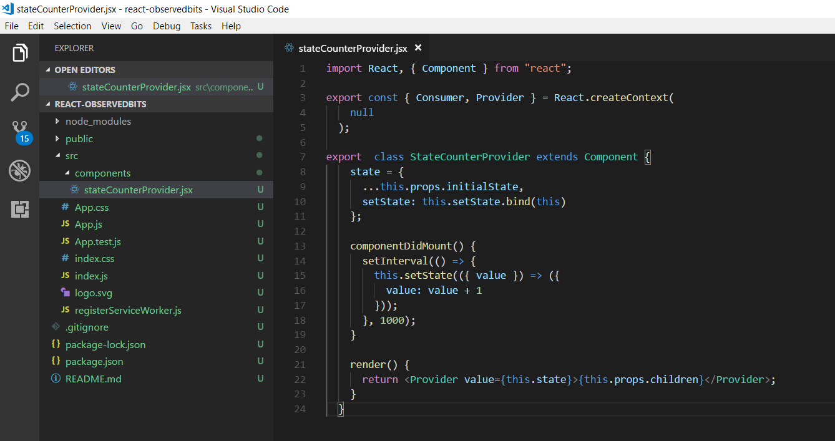Expand the node_modules folder

click(x=58, y=121)
